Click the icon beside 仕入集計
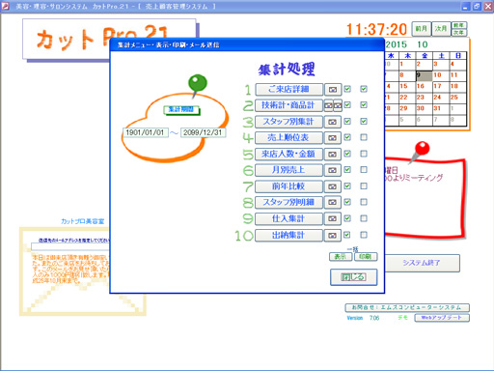The height and width of the screenshot is (371, 494). (333, 218)
